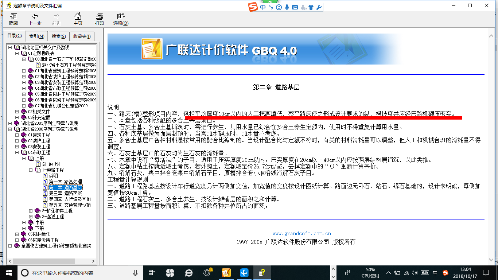Toggle the punctuation mode icon in the Sogou toolbar

click(x=271, y=7)
